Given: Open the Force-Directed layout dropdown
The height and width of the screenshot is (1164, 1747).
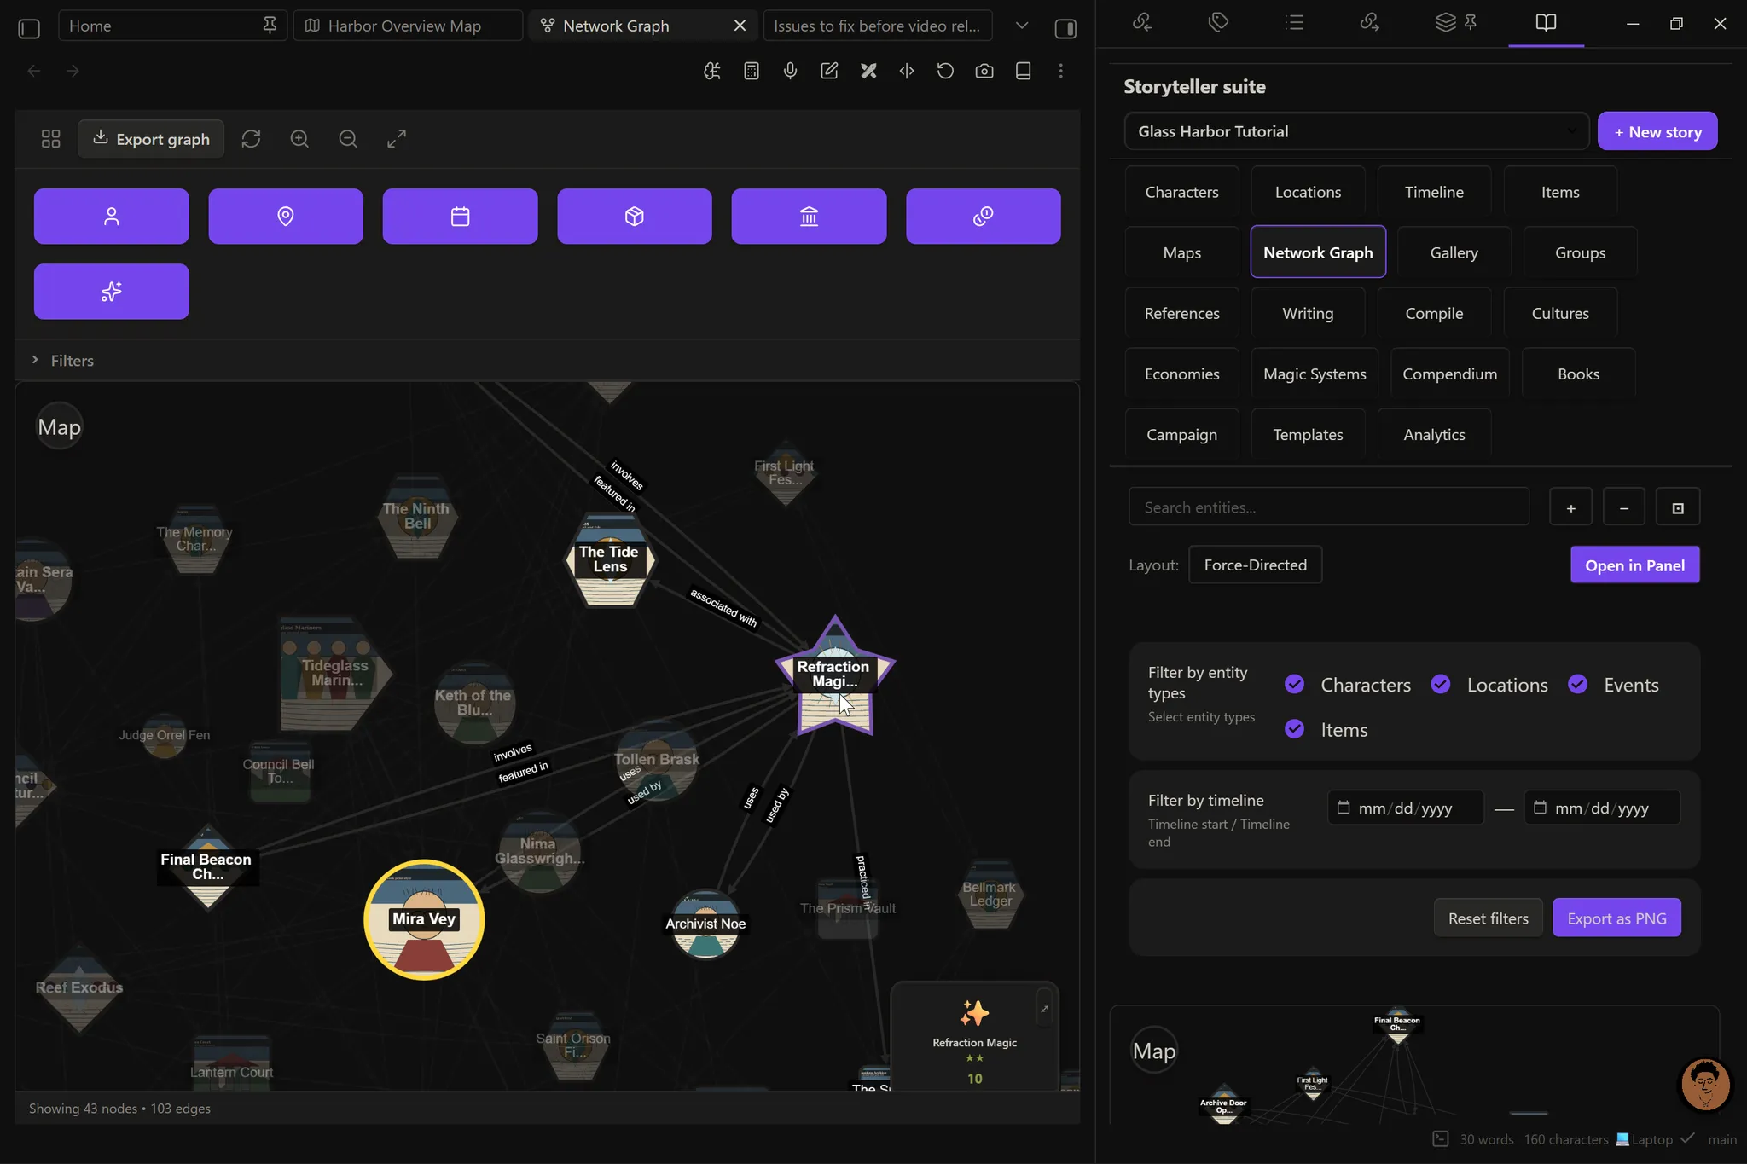Looking at the screenshot, I should [1255, 565].
